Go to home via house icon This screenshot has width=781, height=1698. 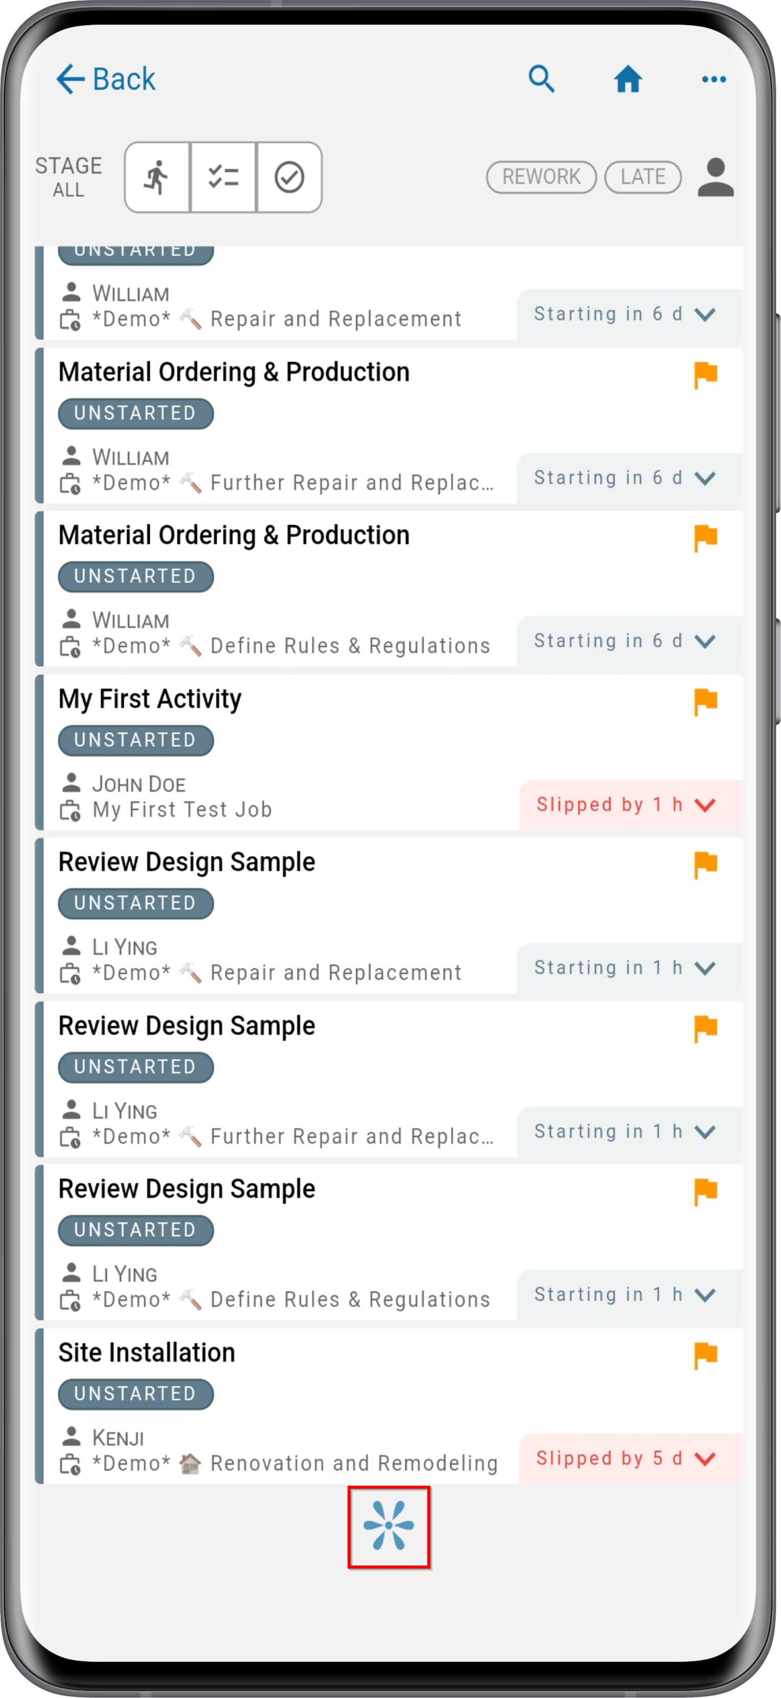coord(628,79)
